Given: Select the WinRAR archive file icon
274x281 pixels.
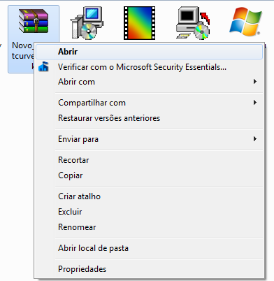Looking at the screenshot, I should coord(34,21).
